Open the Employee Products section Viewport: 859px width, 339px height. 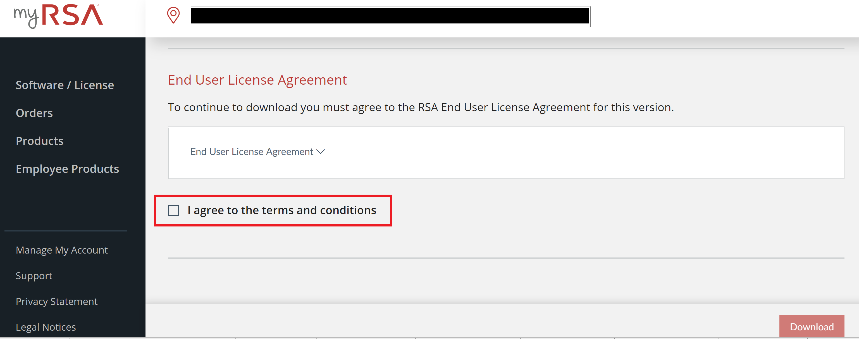point(67,169)
